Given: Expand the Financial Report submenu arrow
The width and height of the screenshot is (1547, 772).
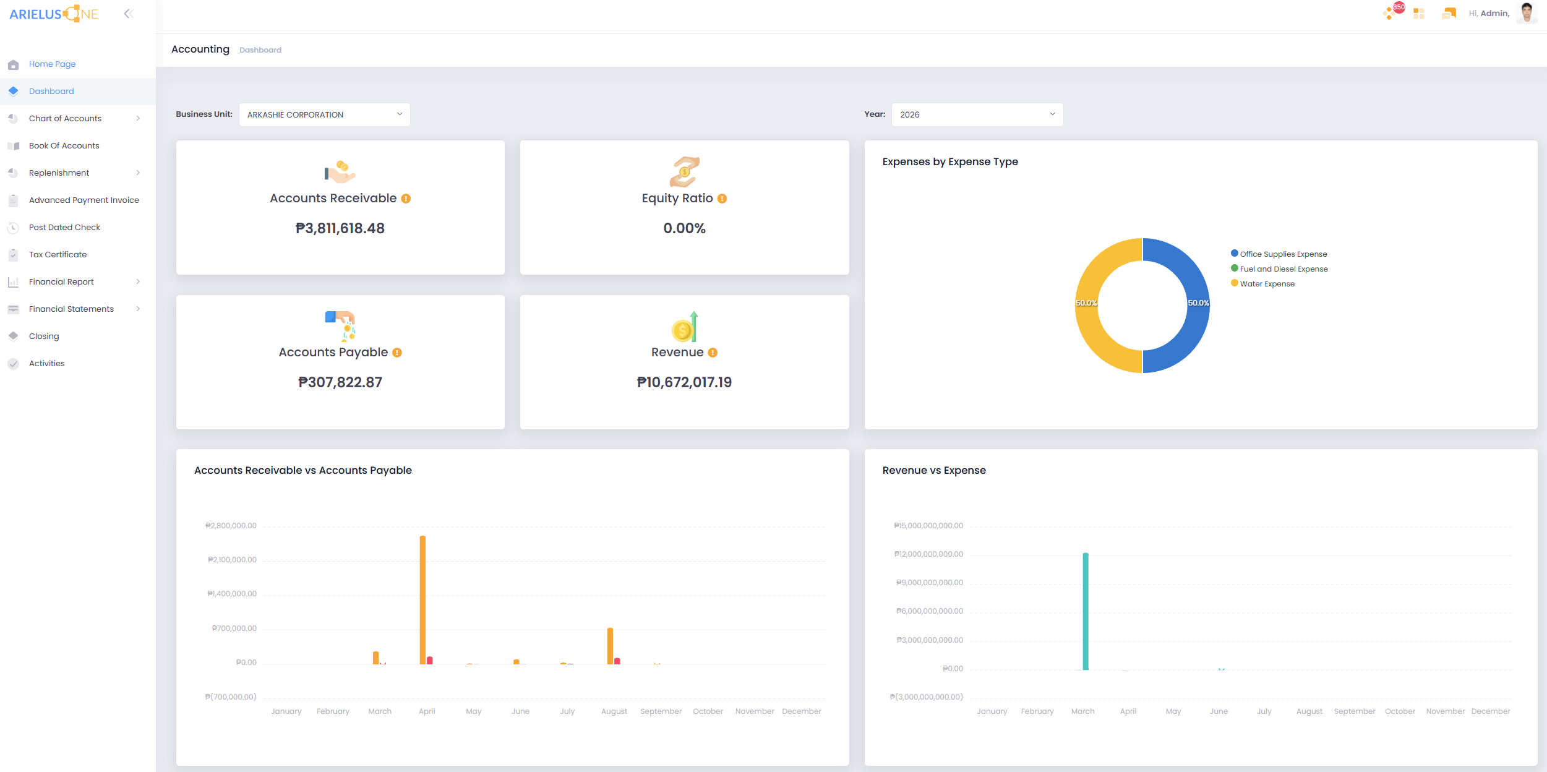Looking at the screenshot, I should pos(138,281).
